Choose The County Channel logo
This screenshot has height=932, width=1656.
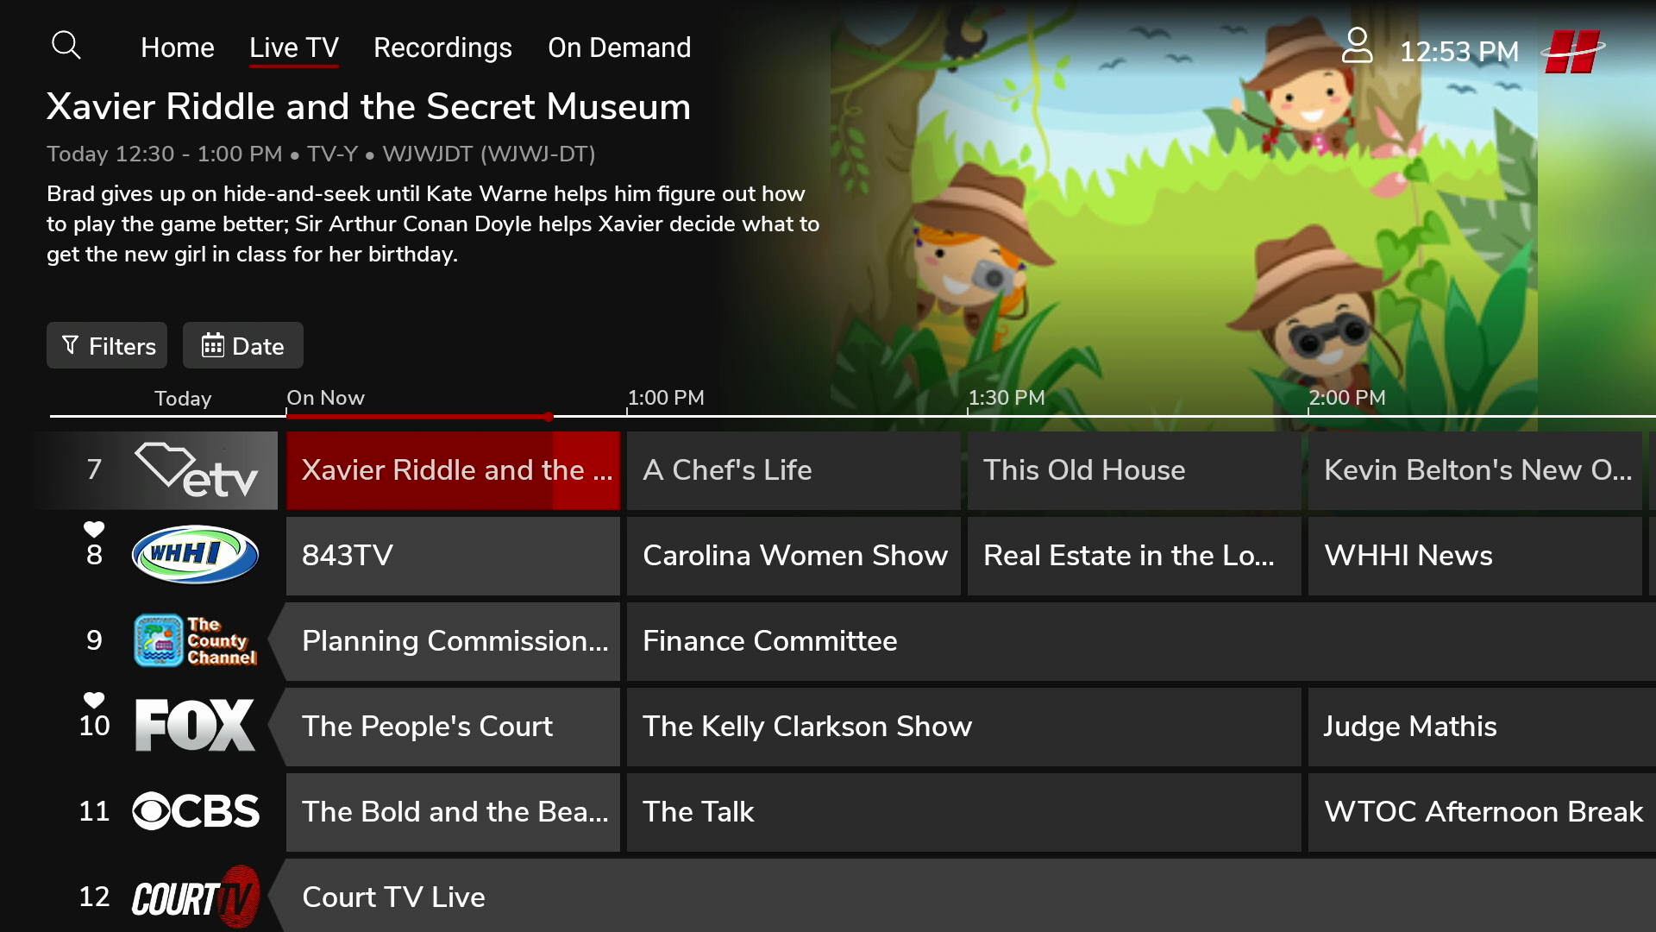[x=195, y=640]
